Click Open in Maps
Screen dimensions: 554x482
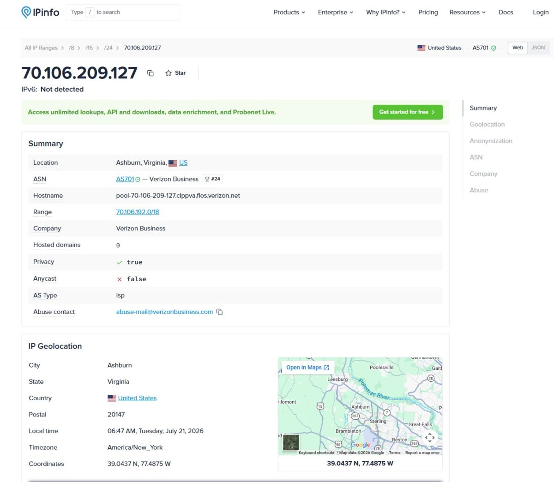307,368
